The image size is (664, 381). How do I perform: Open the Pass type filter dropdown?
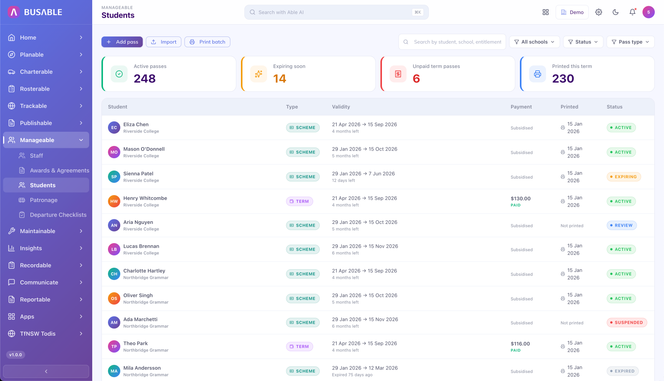click(x=630, y=42)
